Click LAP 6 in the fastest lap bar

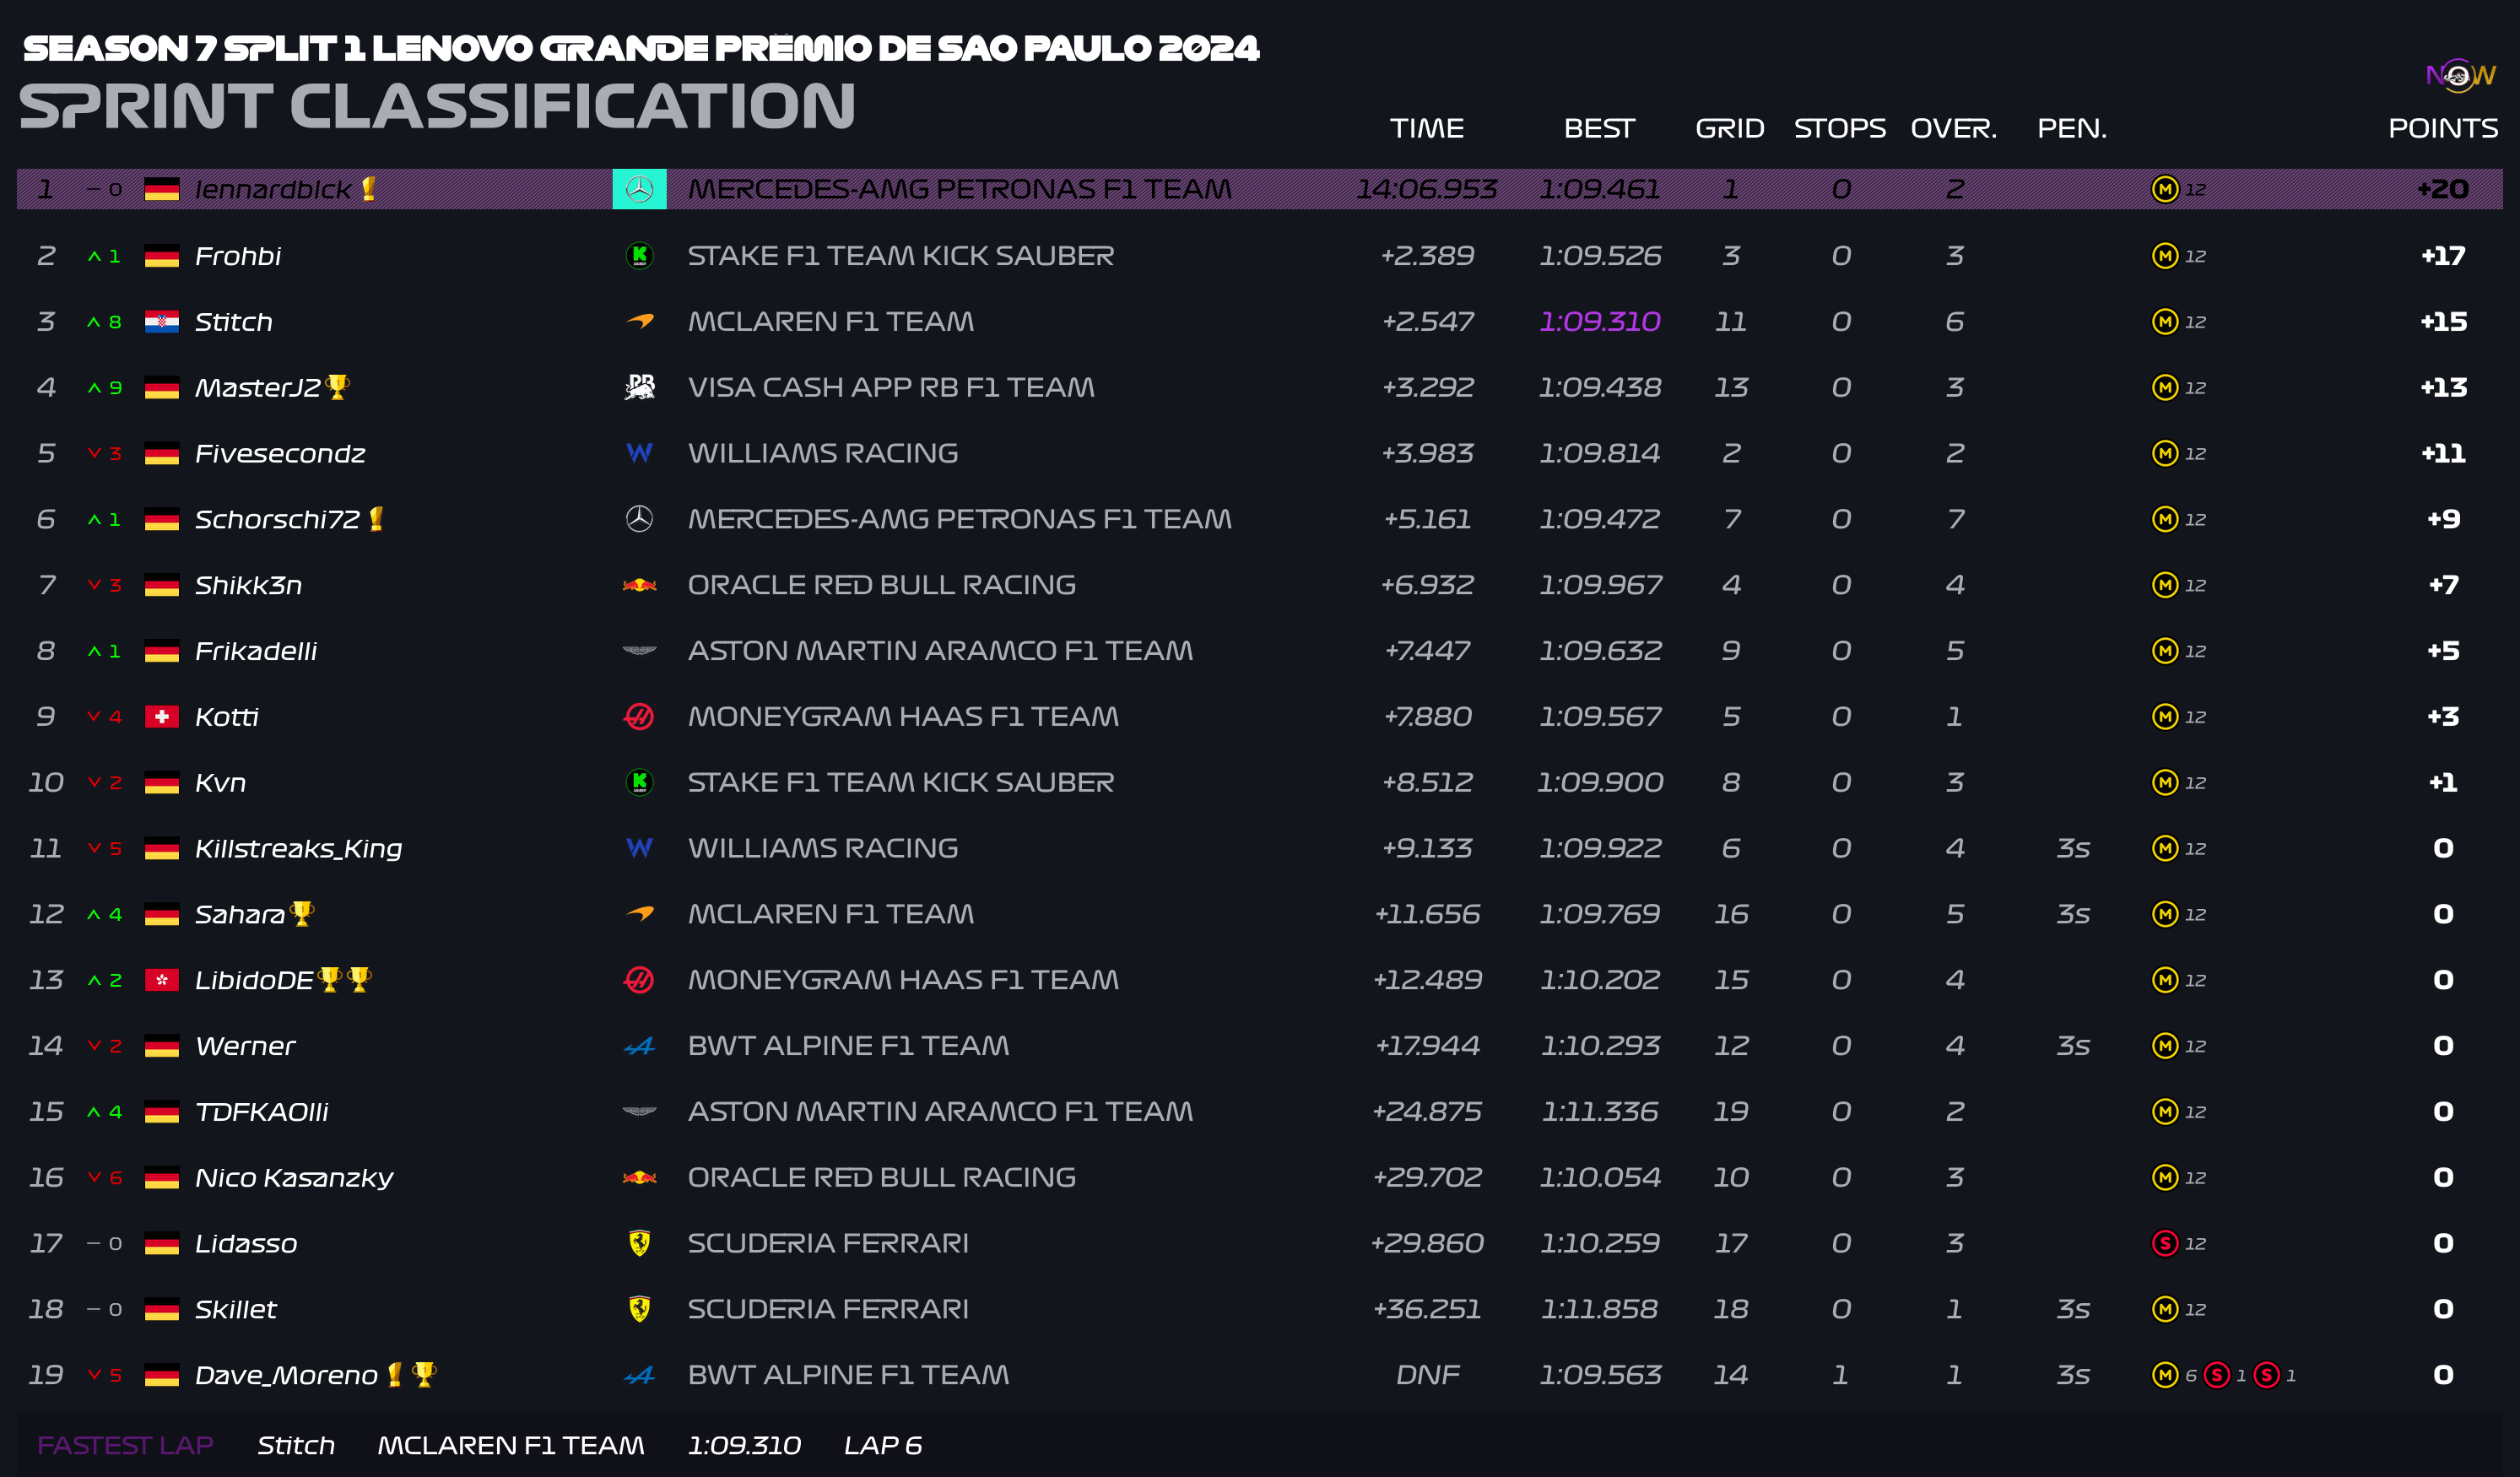pyautogui.click(x=883, y=1445)
